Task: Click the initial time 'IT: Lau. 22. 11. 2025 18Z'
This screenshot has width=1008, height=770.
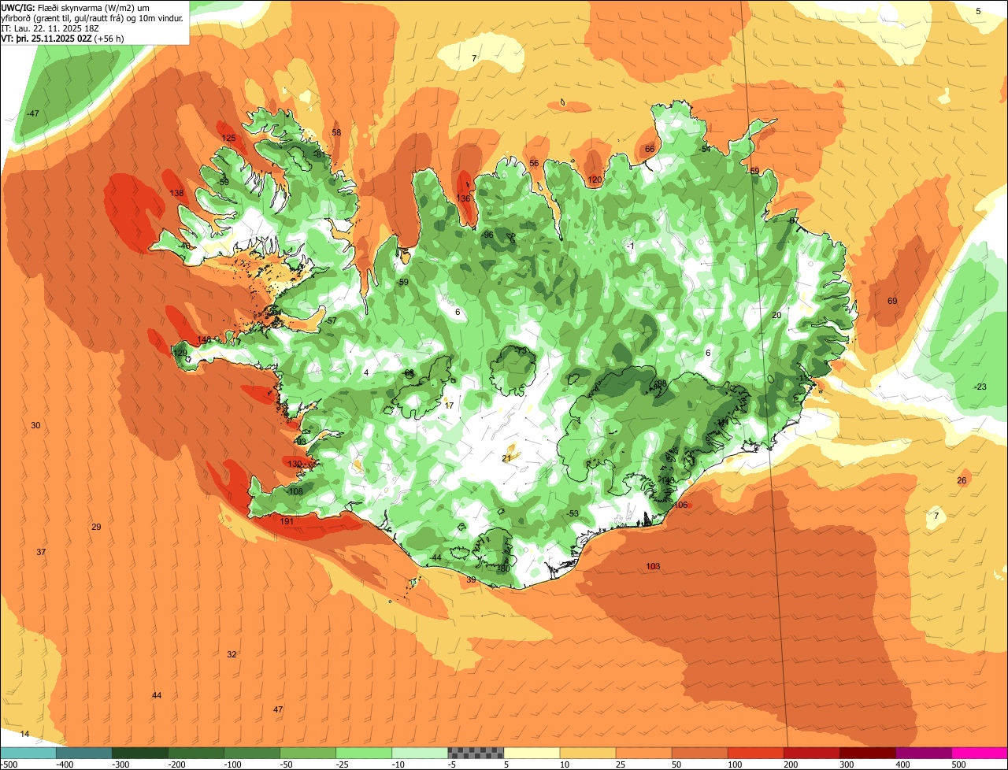Action: pyautogui.click(x=50, y=28)
